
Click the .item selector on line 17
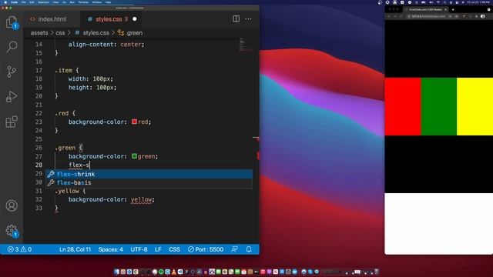coord(63,70)
